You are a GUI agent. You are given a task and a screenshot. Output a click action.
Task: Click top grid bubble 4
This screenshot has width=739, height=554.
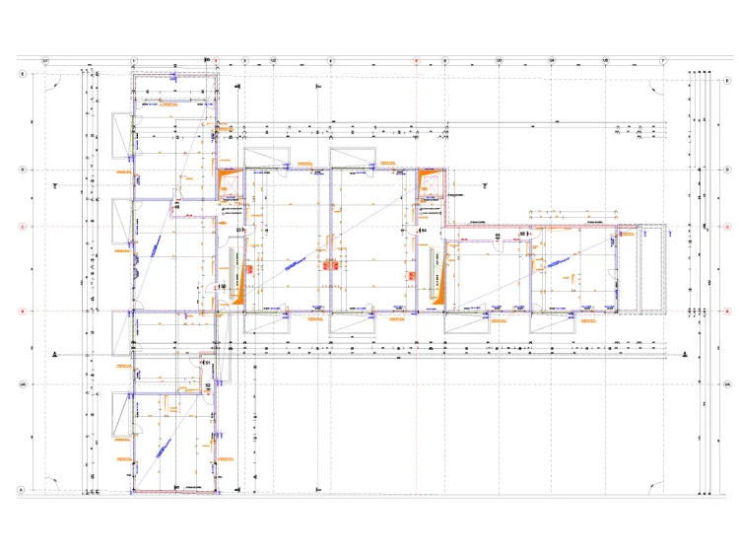pyautogui.click(x=331, y=61)
